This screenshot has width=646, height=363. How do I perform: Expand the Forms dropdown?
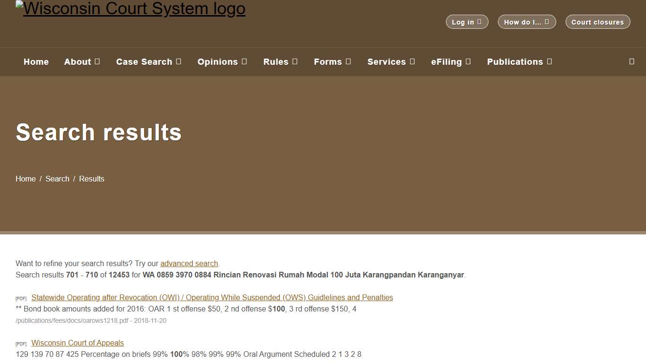pyautogui.click(x=332, y=61)
